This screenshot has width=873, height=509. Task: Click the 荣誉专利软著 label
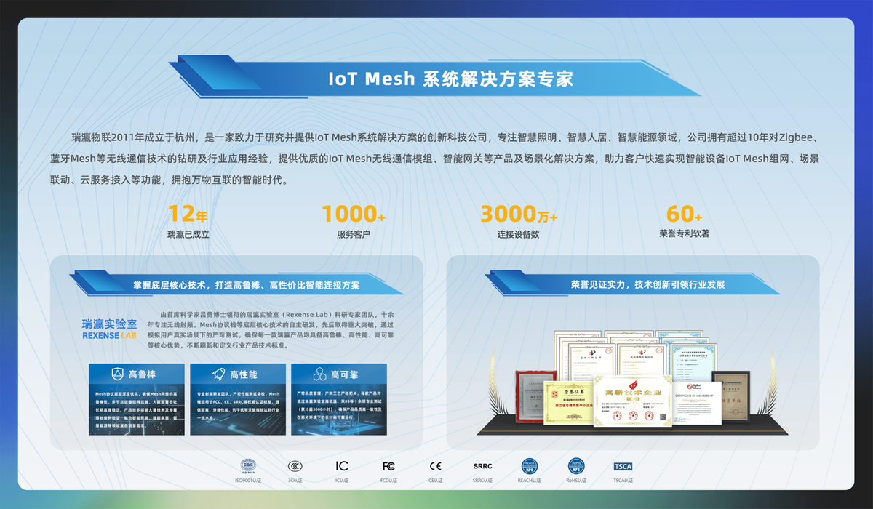685,234
